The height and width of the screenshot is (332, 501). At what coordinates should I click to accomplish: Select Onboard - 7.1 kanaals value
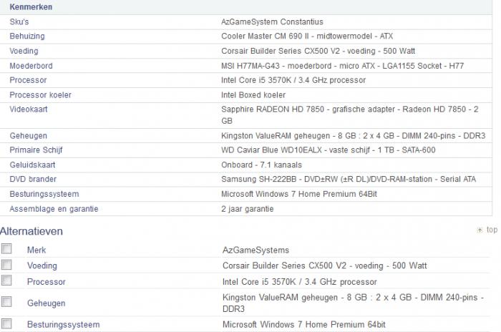tap(261, 165)
